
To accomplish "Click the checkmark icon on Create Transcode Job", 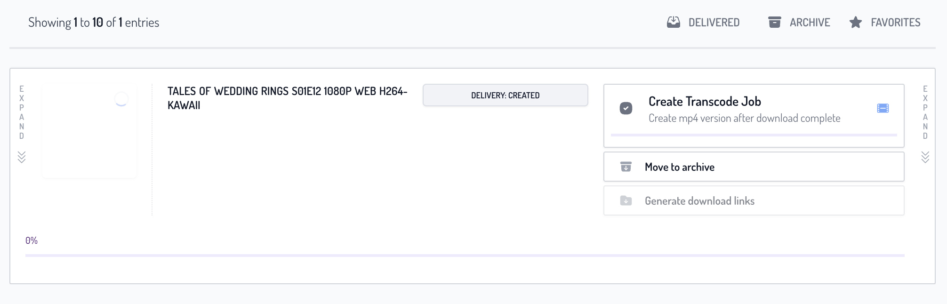I will (626, 108).
